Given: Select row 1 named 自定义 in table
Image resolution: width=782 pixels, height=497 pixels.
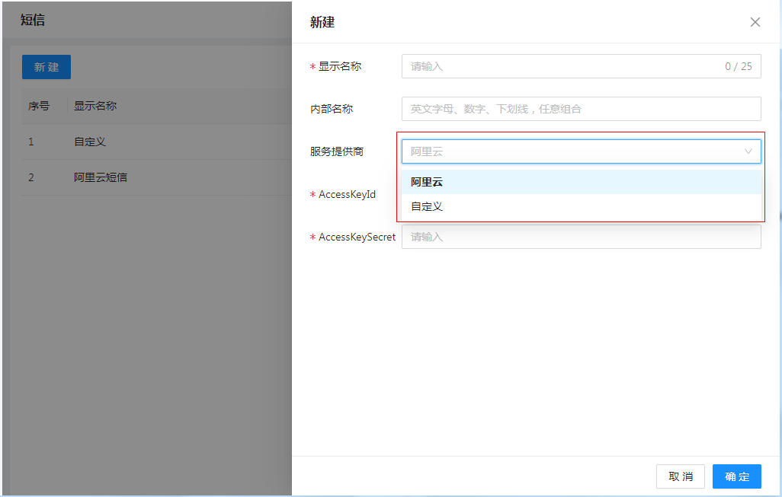Looking at the screenshot, I should (90, 142).
